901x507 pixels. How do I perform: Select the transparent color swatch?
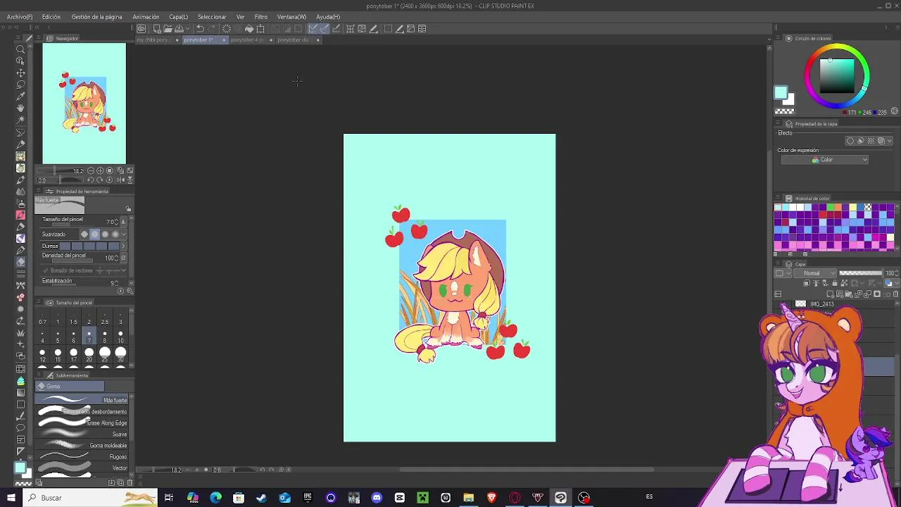click(784, 111)
